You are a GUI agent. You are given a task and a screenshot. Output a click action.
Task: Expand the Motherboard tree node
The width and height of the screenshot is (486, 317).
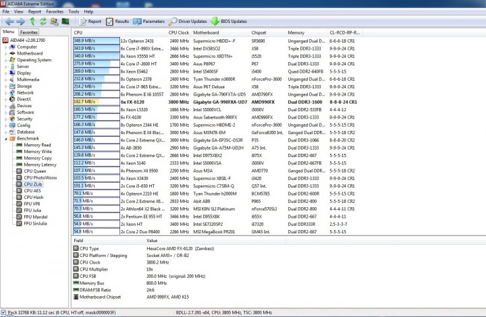pyautogui.click(x=6, y=53)
